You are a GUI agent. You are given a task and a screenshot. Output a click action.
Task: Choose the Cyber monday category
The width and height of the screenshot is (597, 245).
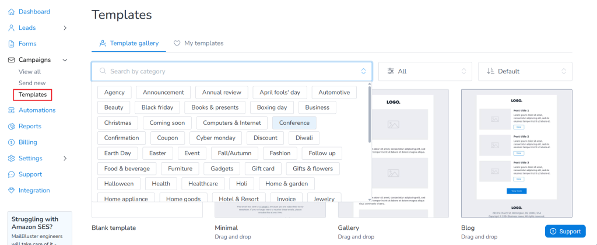(216, 138)
